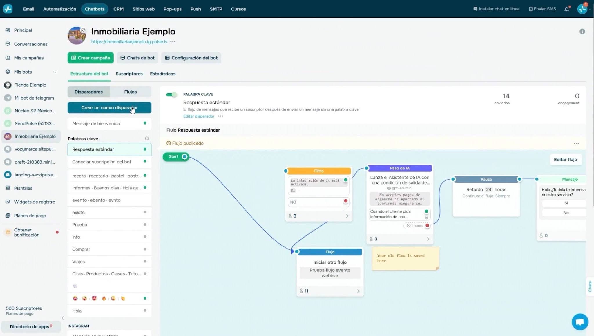Screen dimensions: 594x336
Task: Open the Chats side tab
Action: coord(590,287)
